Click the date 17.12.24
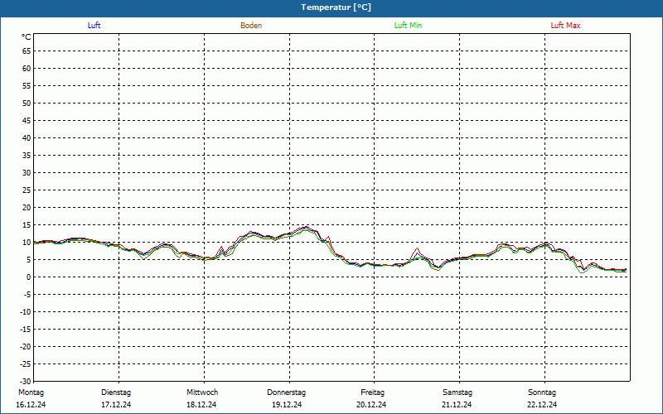 click(x=116, y=405)
